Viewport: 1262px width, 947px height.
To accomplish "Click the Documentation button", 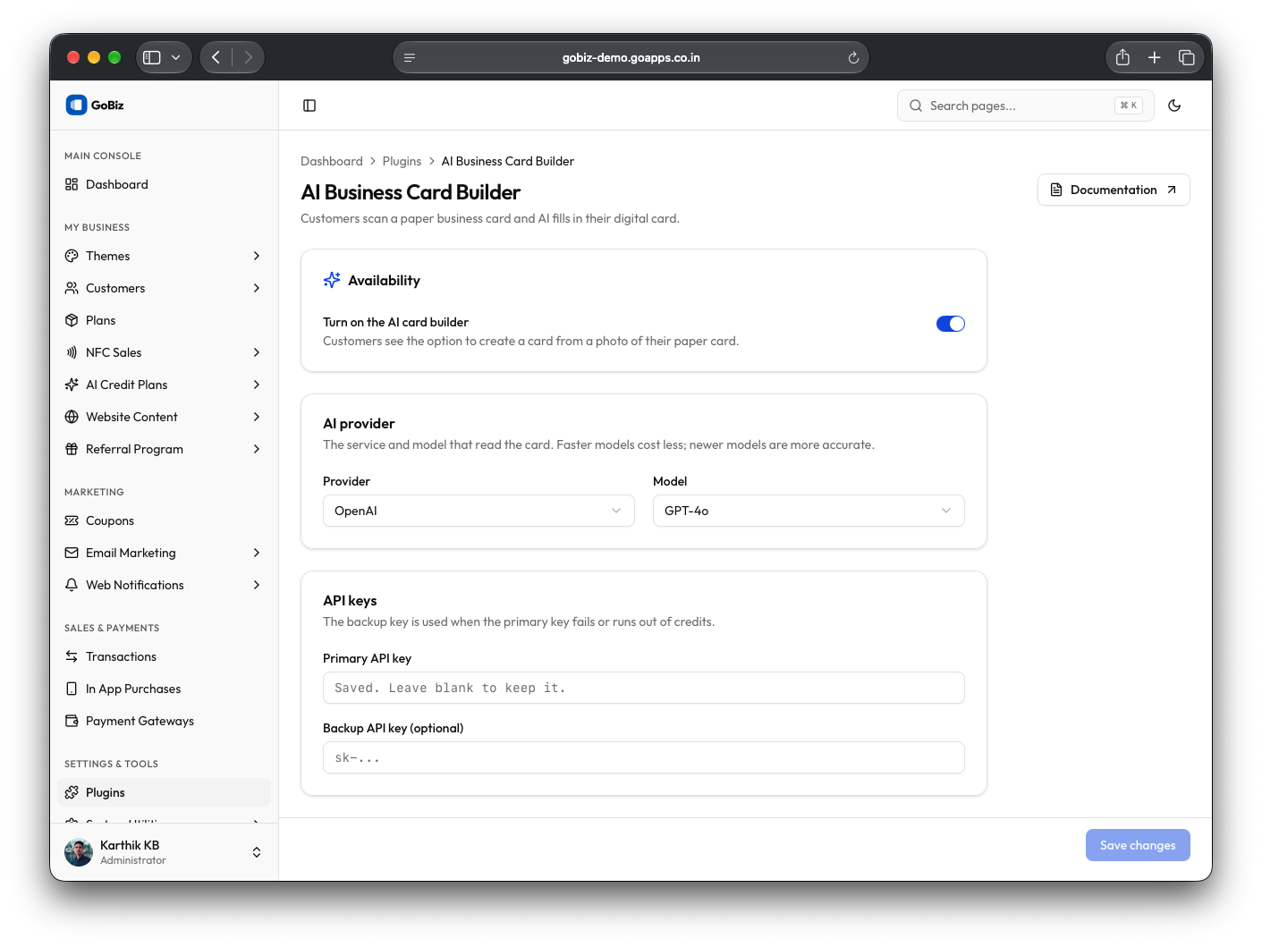I will (1114, 190).
